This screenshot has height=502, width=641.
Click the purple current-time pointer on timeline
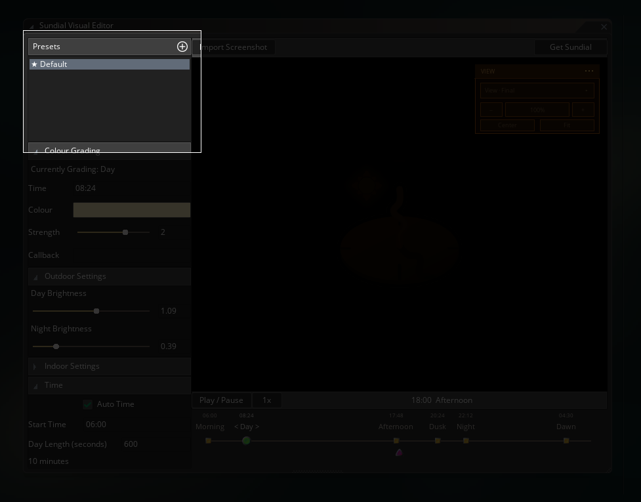[x=399, y=452]
